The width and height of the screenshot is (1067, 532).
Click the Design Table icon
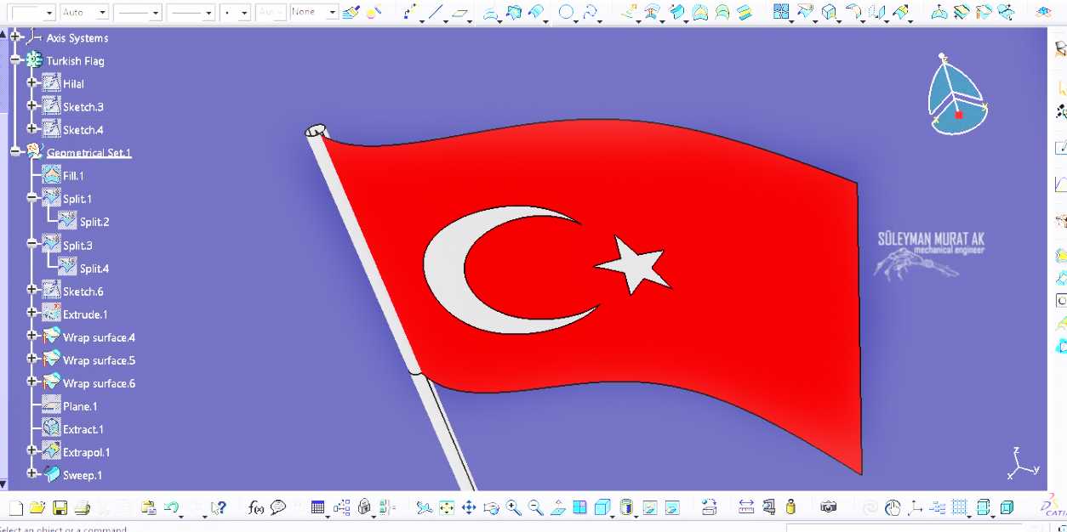tap(318, 507)
